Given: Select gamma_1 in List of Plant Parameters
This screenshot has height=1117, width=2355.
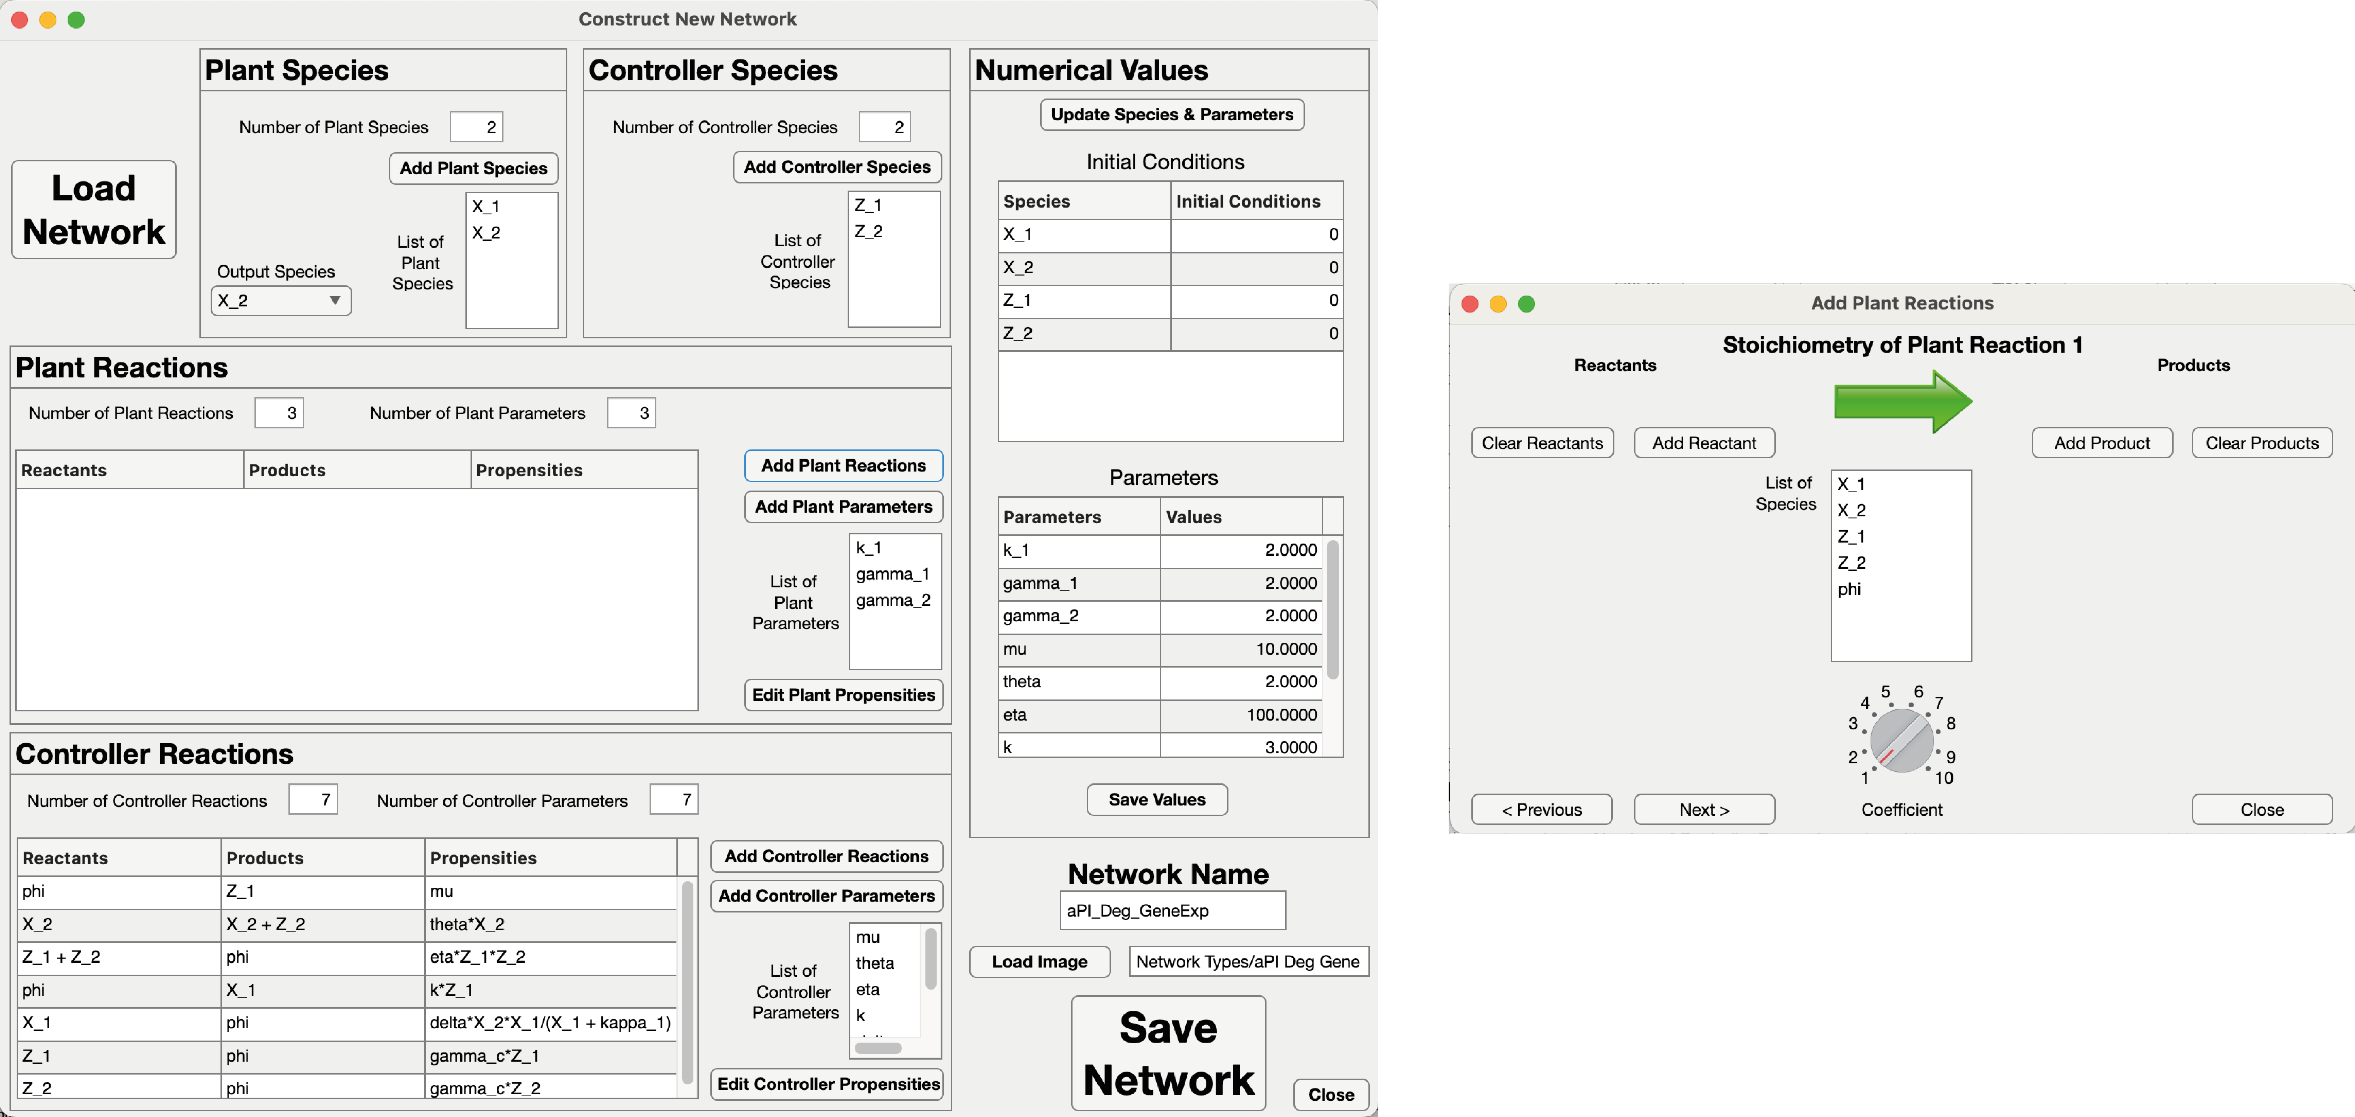Looking at the screenshot, I should (895, 574).
